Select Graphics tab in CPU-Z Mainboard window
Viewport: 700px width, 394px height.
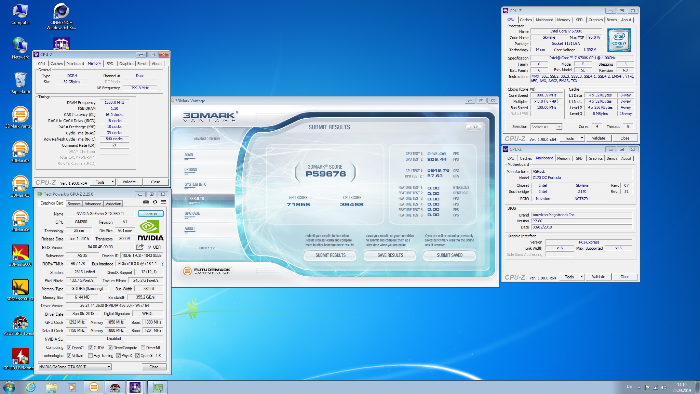click(x=595, y=158)
